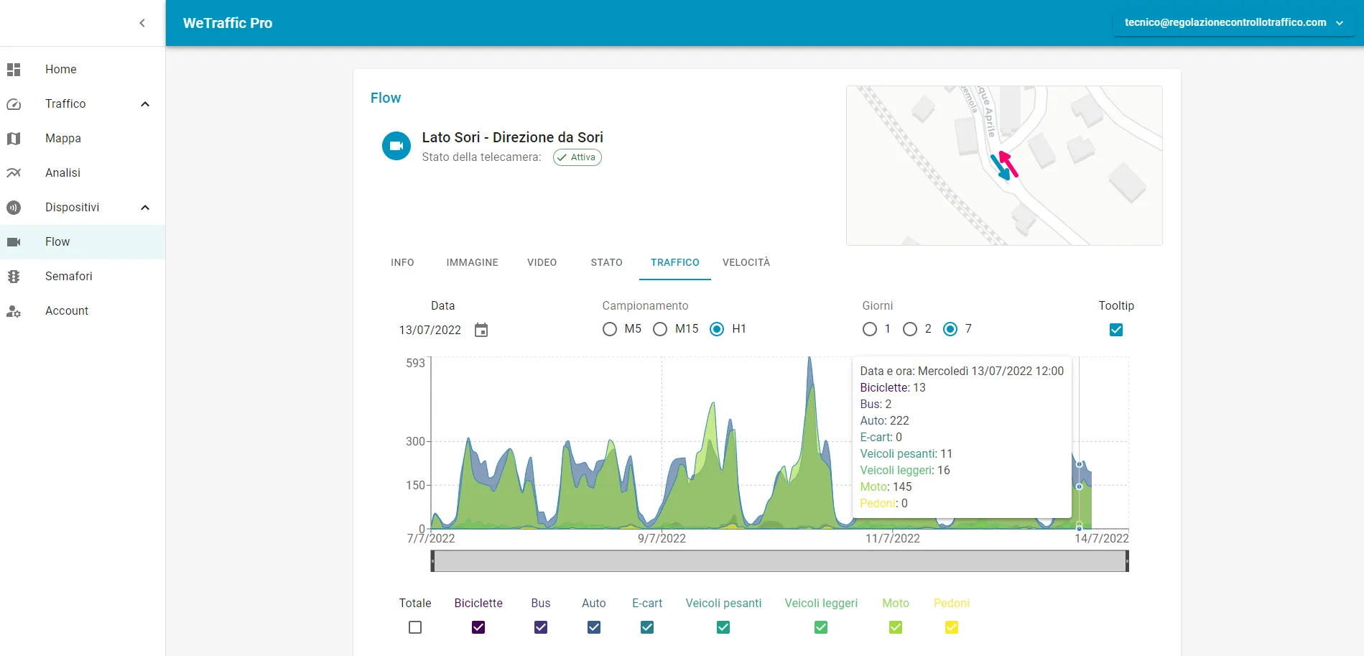
Task: Click the camera icon next to Lato Sori
Action: pos(396,146)
